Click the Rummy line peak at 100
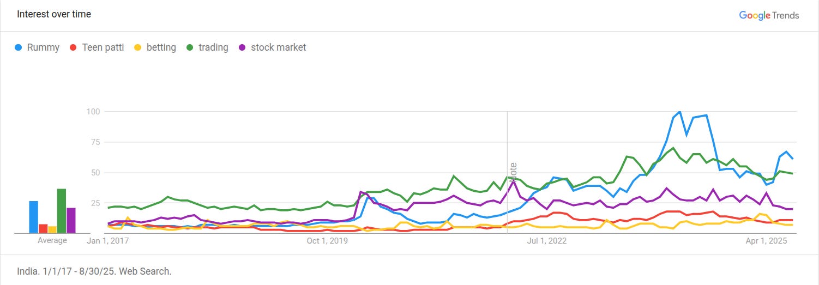819x285 pixels. (679, 112)
